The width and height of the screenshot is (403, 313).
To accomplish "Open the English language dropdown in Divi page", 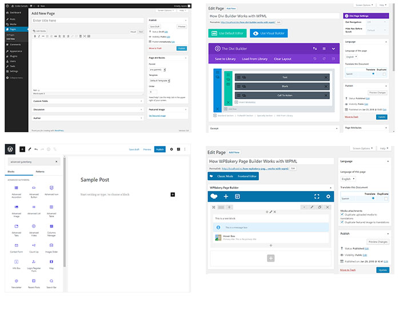I will (352, 56).
